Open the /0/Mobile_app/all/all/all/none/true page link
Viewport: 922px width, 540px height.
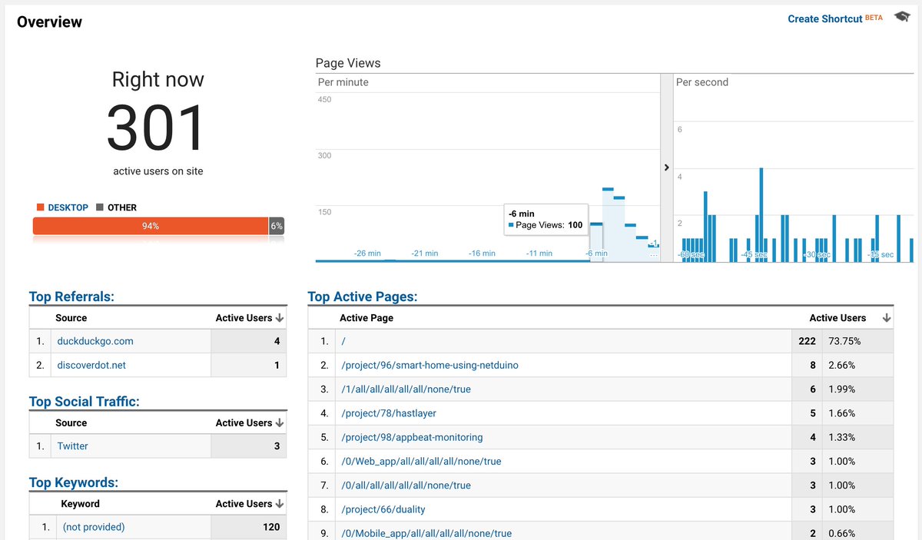426,533
